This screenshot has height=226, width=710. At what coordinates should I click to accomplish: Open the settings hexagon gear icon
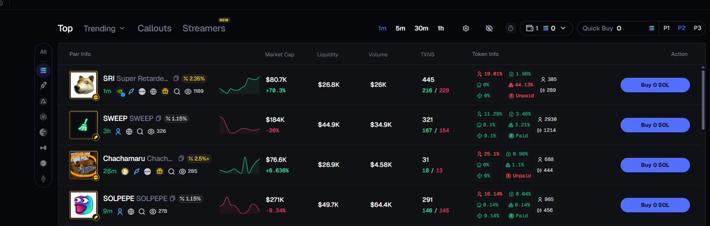[x=465, y=28]
